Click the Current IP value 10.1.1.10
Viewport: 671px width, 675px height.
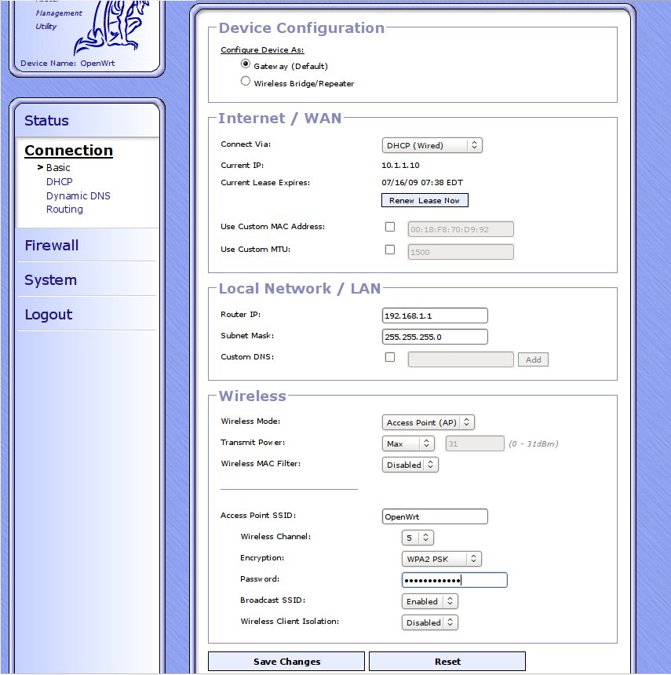coord(400,166)
